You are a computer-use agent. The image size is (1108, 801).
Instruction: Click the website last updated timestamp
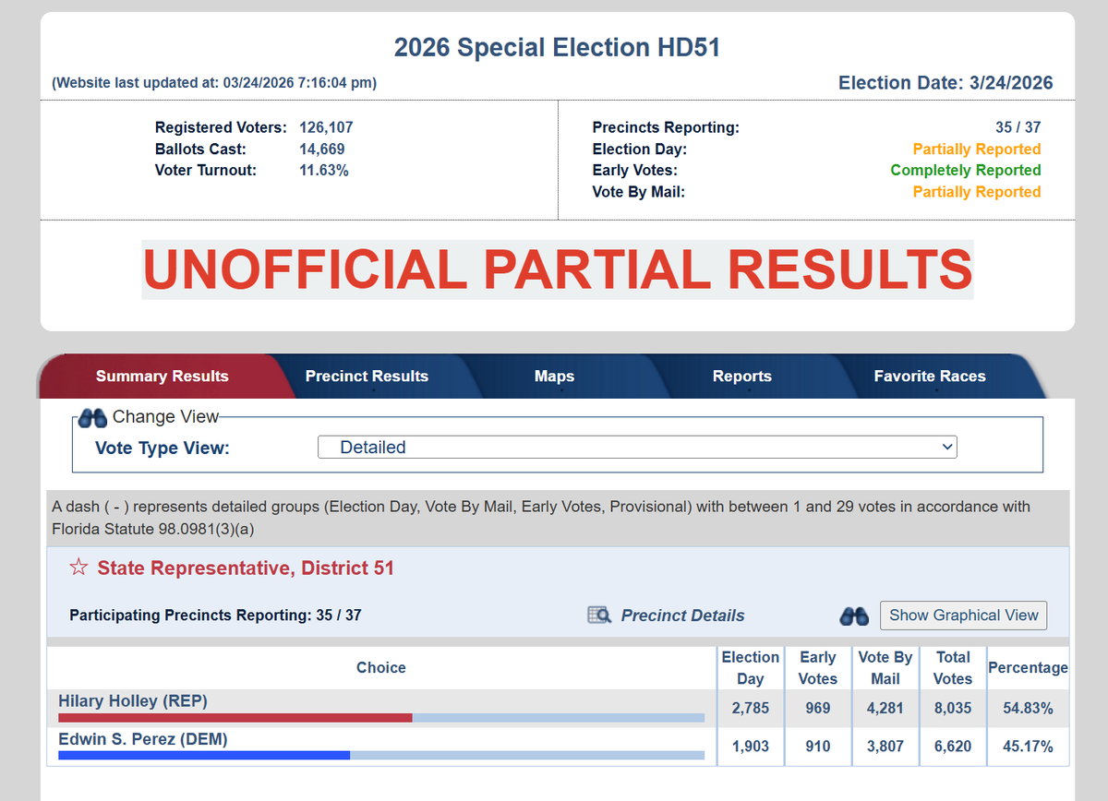[x=214, y=83]
